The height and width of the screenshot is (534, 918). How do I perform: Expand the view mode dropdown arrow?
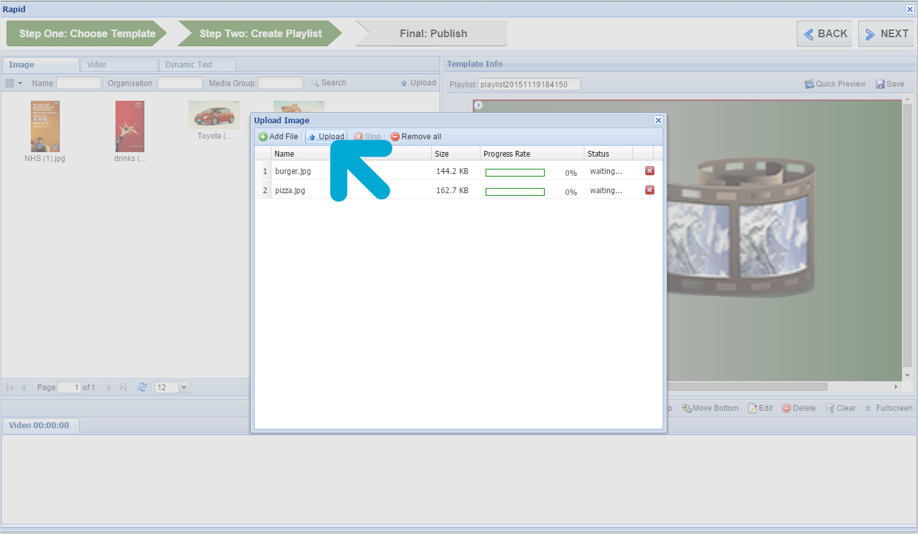20,83
